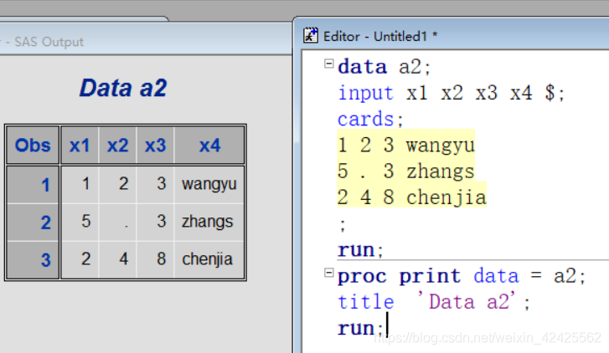Collapse the data a2 step block
609x353 pixels.
click(x=329, y=64)
